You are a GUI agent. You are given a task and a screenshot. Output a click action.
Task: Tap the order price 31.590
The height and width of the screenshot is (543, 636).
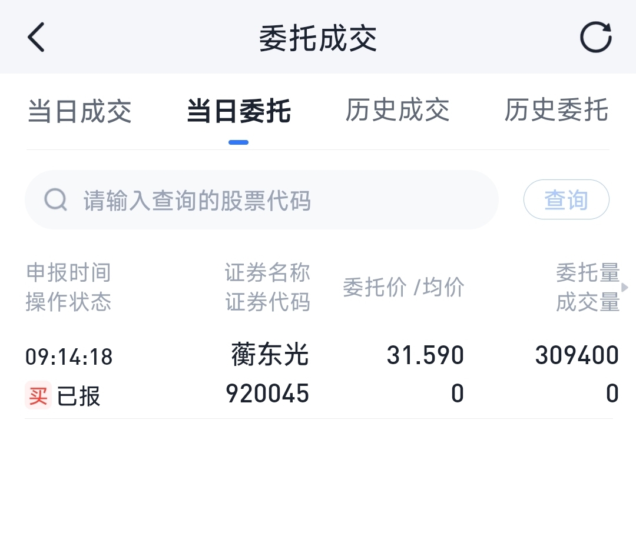[425, 355]
